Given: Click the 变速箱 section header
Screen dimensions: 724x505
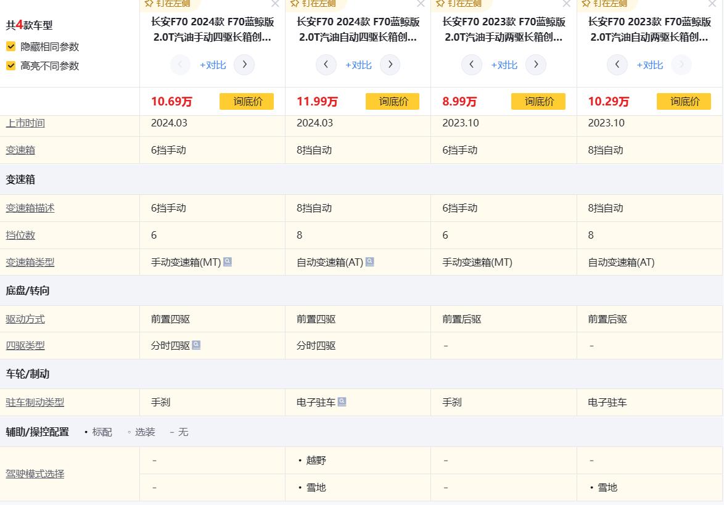Looking at the screenshot, I should tap(20, 179).
